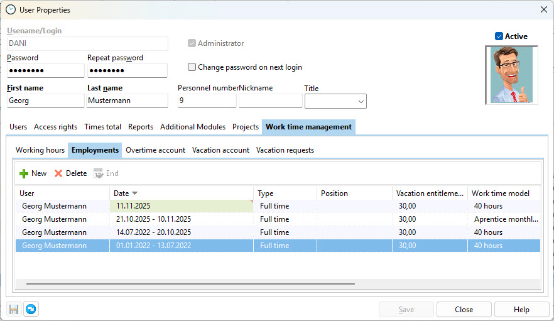Click the clock icon in the title bar
Screen dimensions: 554x321
11,9
